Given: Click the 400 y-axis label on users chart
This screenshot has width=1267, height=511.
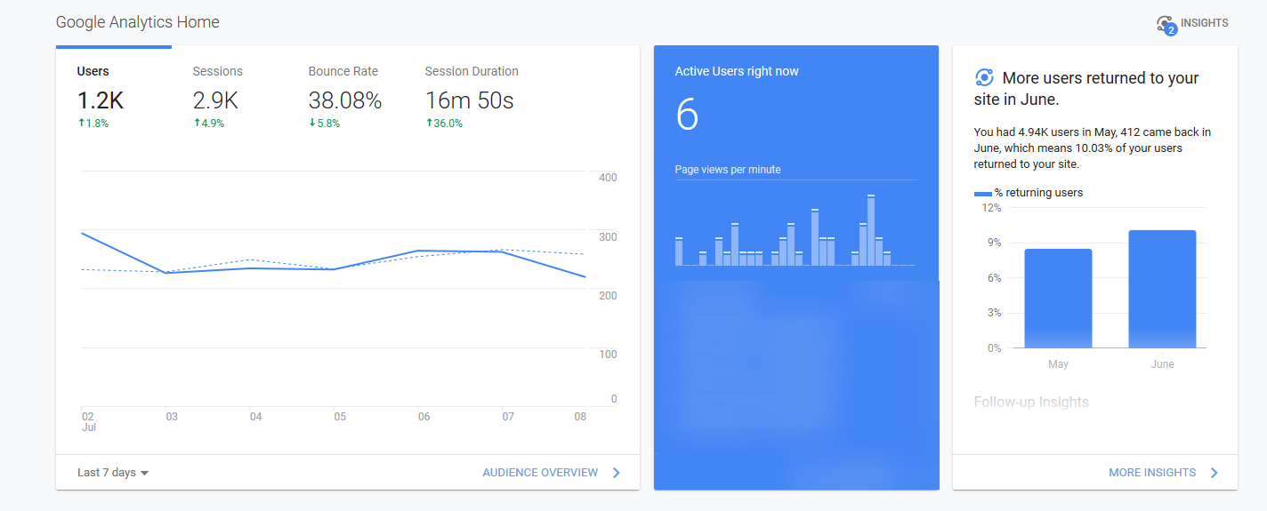Looking at the screenshot, I should point(609,178).
